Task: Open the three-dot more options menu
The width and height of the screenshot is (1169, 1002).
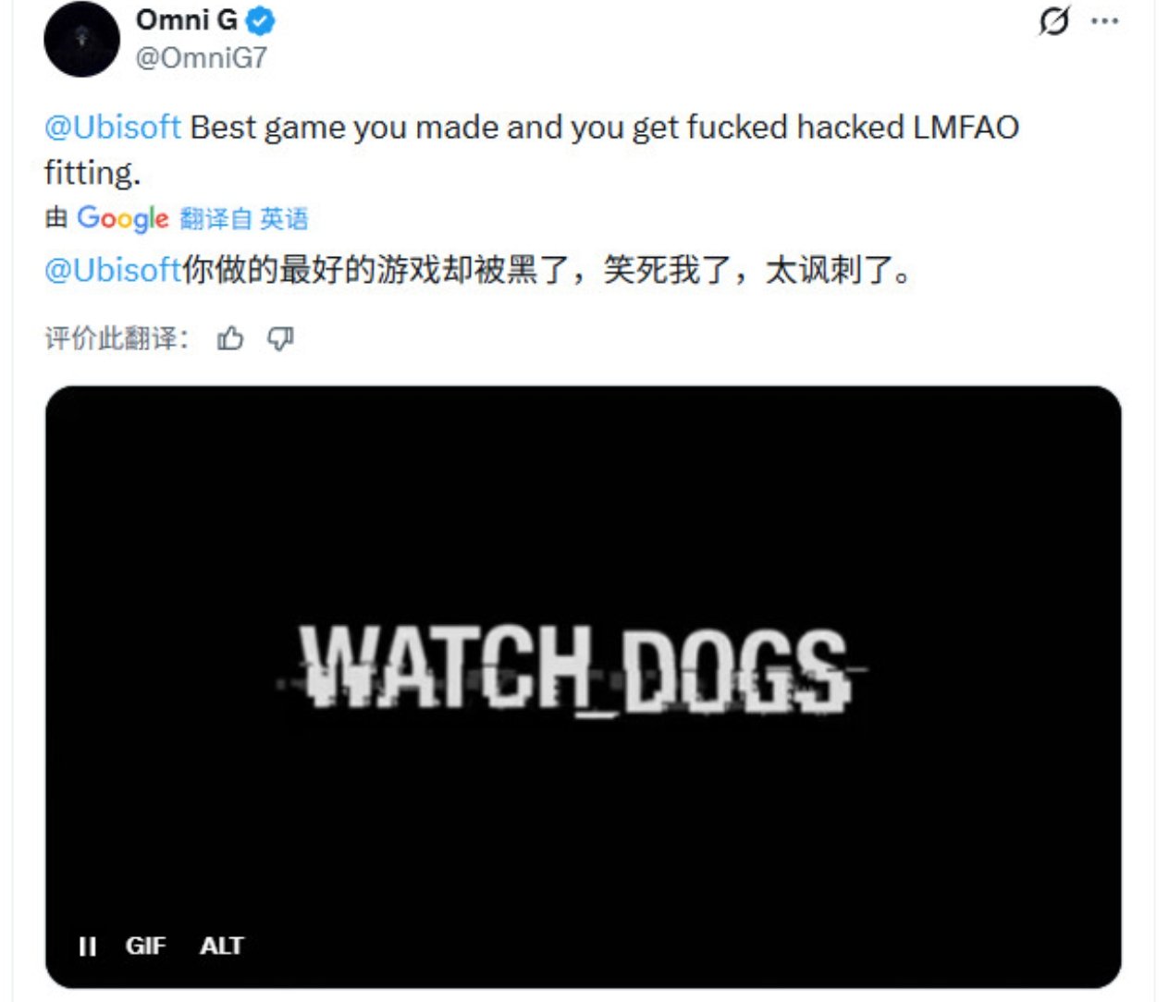Action: 1104,20
